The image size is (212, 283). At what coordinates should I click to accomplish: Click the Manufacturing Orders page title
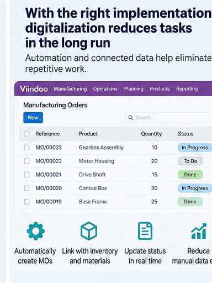click(x=55, y=105)
